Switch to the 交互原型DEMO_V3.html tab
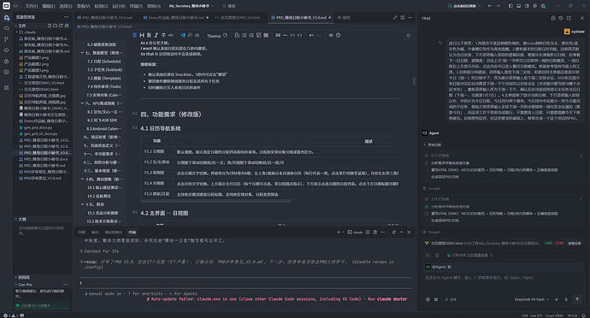The height and width of the screenshot is (318, 590). (239, 17)
